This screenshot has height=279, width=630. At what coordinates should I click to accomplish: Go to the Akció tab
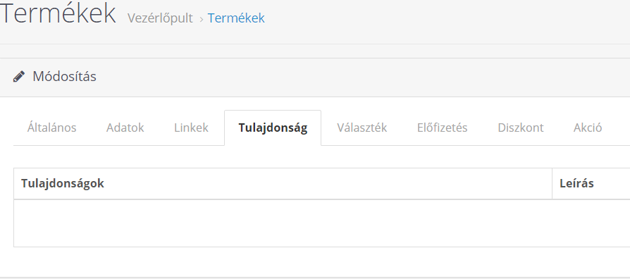tap(588, 128)
